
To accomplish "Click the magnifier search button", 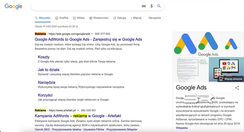I will (x=159, y=6).
